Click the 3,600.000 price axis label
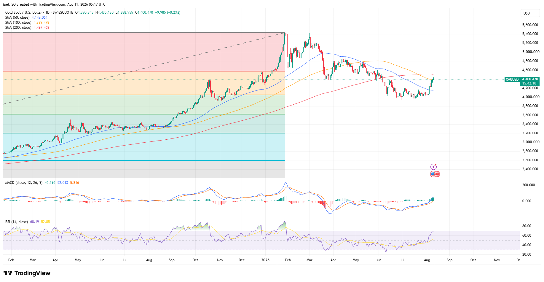 tap(530, 115)
